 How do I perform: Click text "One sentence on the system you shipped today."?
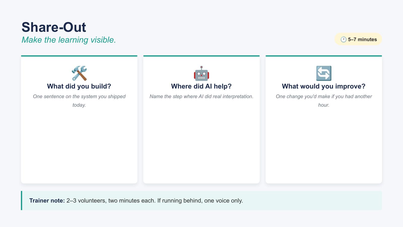(x=79, y=101)
